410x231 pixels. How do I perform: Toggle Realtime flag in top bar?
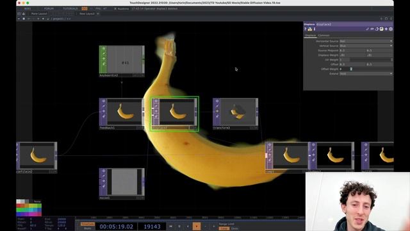[121, 8]
